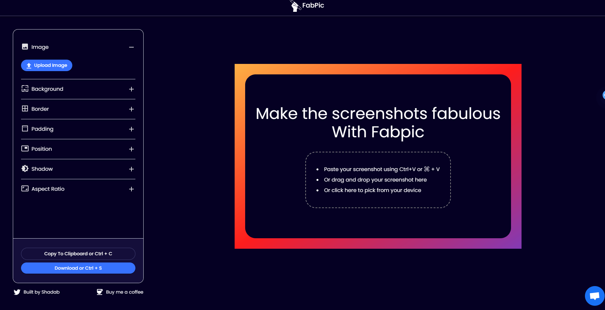605x310 pixels.
Task: Expand the Background section
Action: (x=131, y=89)
